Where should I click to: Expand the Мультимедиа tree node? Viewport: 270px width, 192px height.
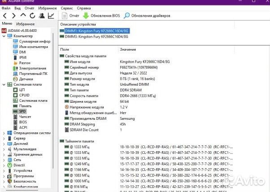tap(4, 149)
